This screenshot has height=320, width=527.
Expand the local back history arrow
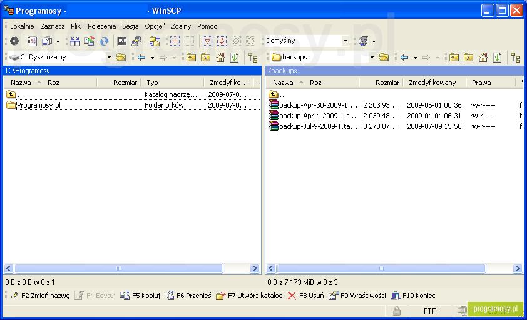click(x=152, y=57)
